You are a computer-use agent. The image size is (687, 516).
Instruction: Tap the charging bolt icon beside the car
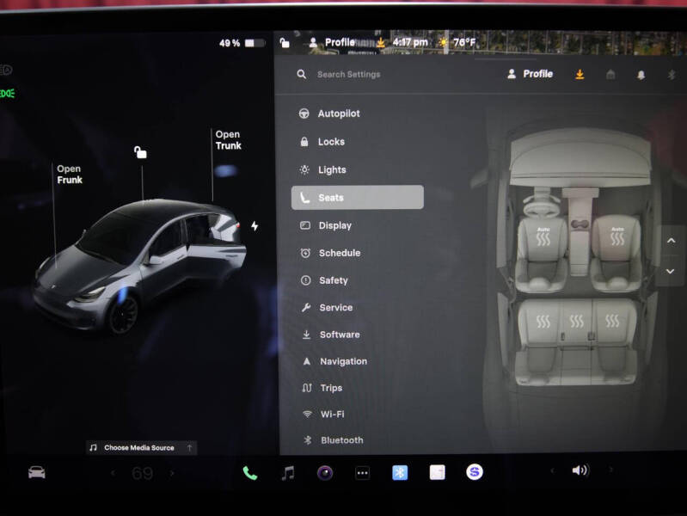[255, 226]
